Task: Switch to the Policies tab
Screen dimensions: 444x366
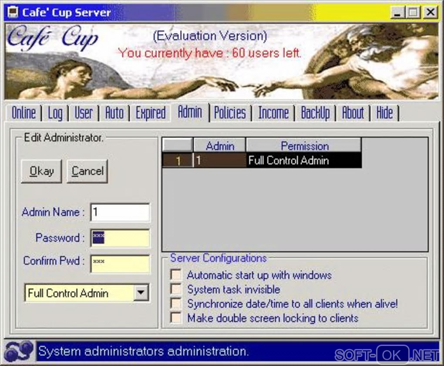Action: pos(230,113)
